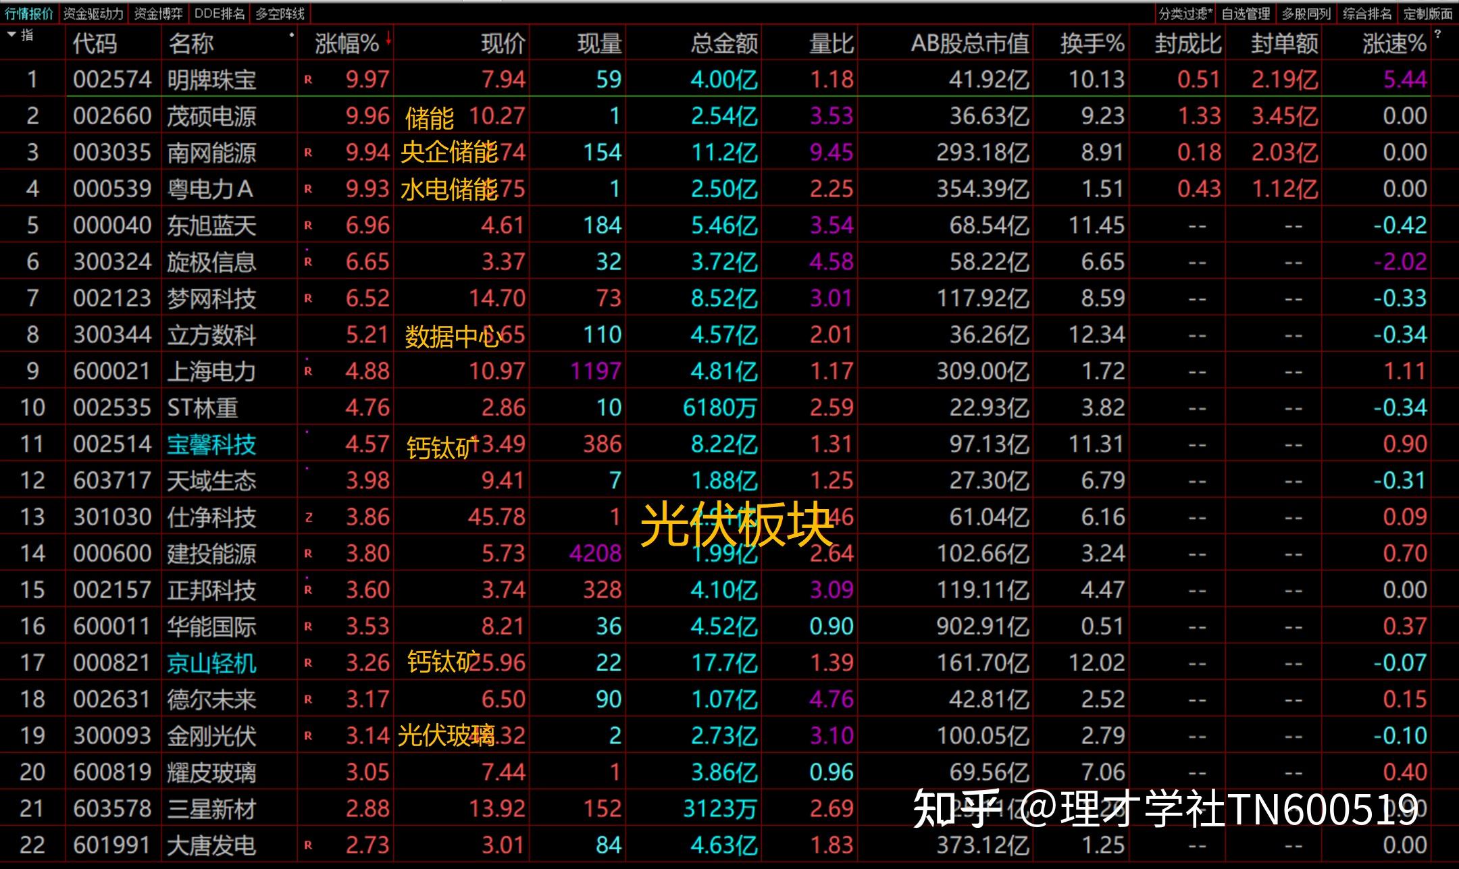1459x869 pixels.
Task: Click the R marker beside 南网能源
Action: tap(308, 153)
